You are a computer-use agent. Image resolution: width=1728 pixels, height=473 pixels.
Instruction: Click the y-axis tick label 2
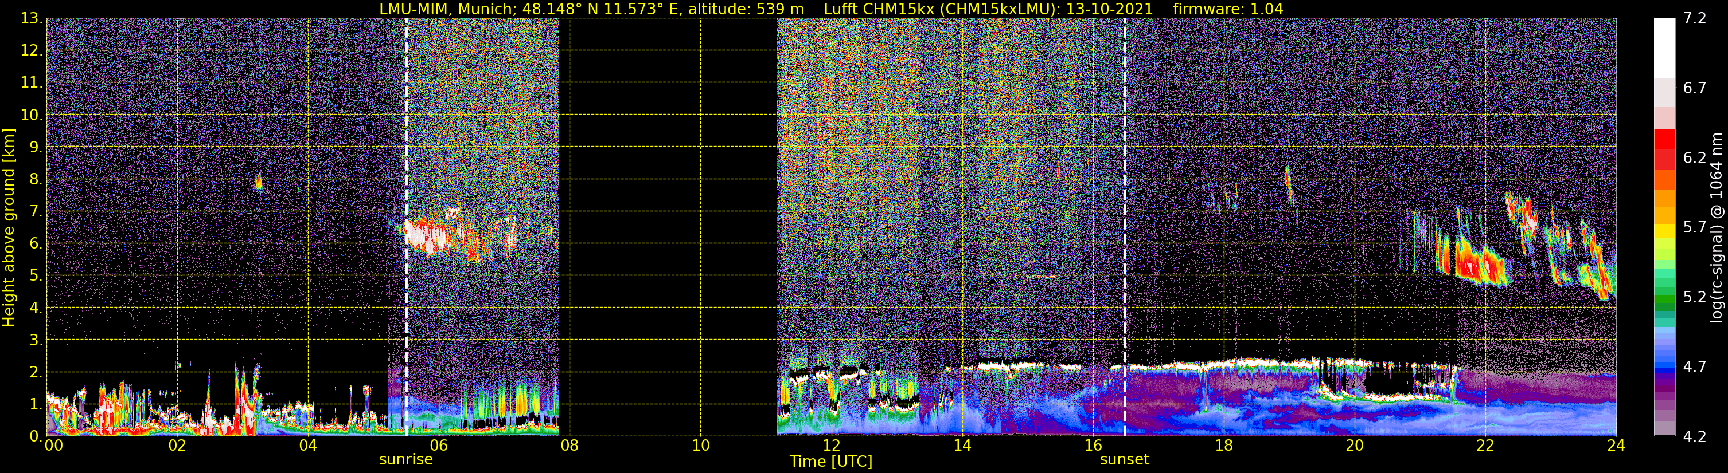tap(35, 372)
